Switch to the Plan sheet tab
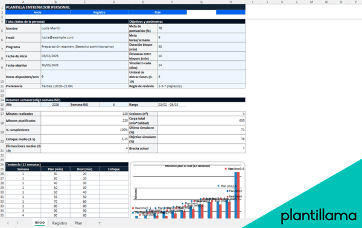Viewport: 362px width, 228px height. tap(78, 223)
